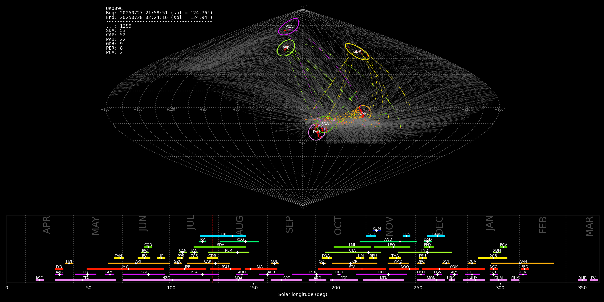Click the 'GDR: 9' count line
This screenshot has height=302, width=604.
pyautogui.click(x=114, y=44)
